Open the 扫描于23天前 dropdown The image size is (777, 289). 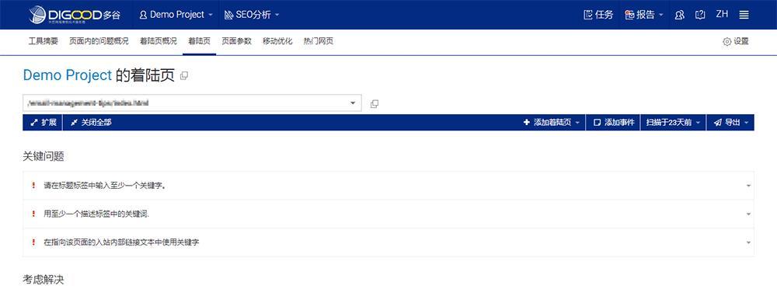click(x=674, y=123)
